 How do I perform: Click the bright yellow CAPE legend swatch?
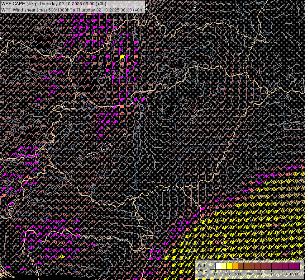[229, 266]
